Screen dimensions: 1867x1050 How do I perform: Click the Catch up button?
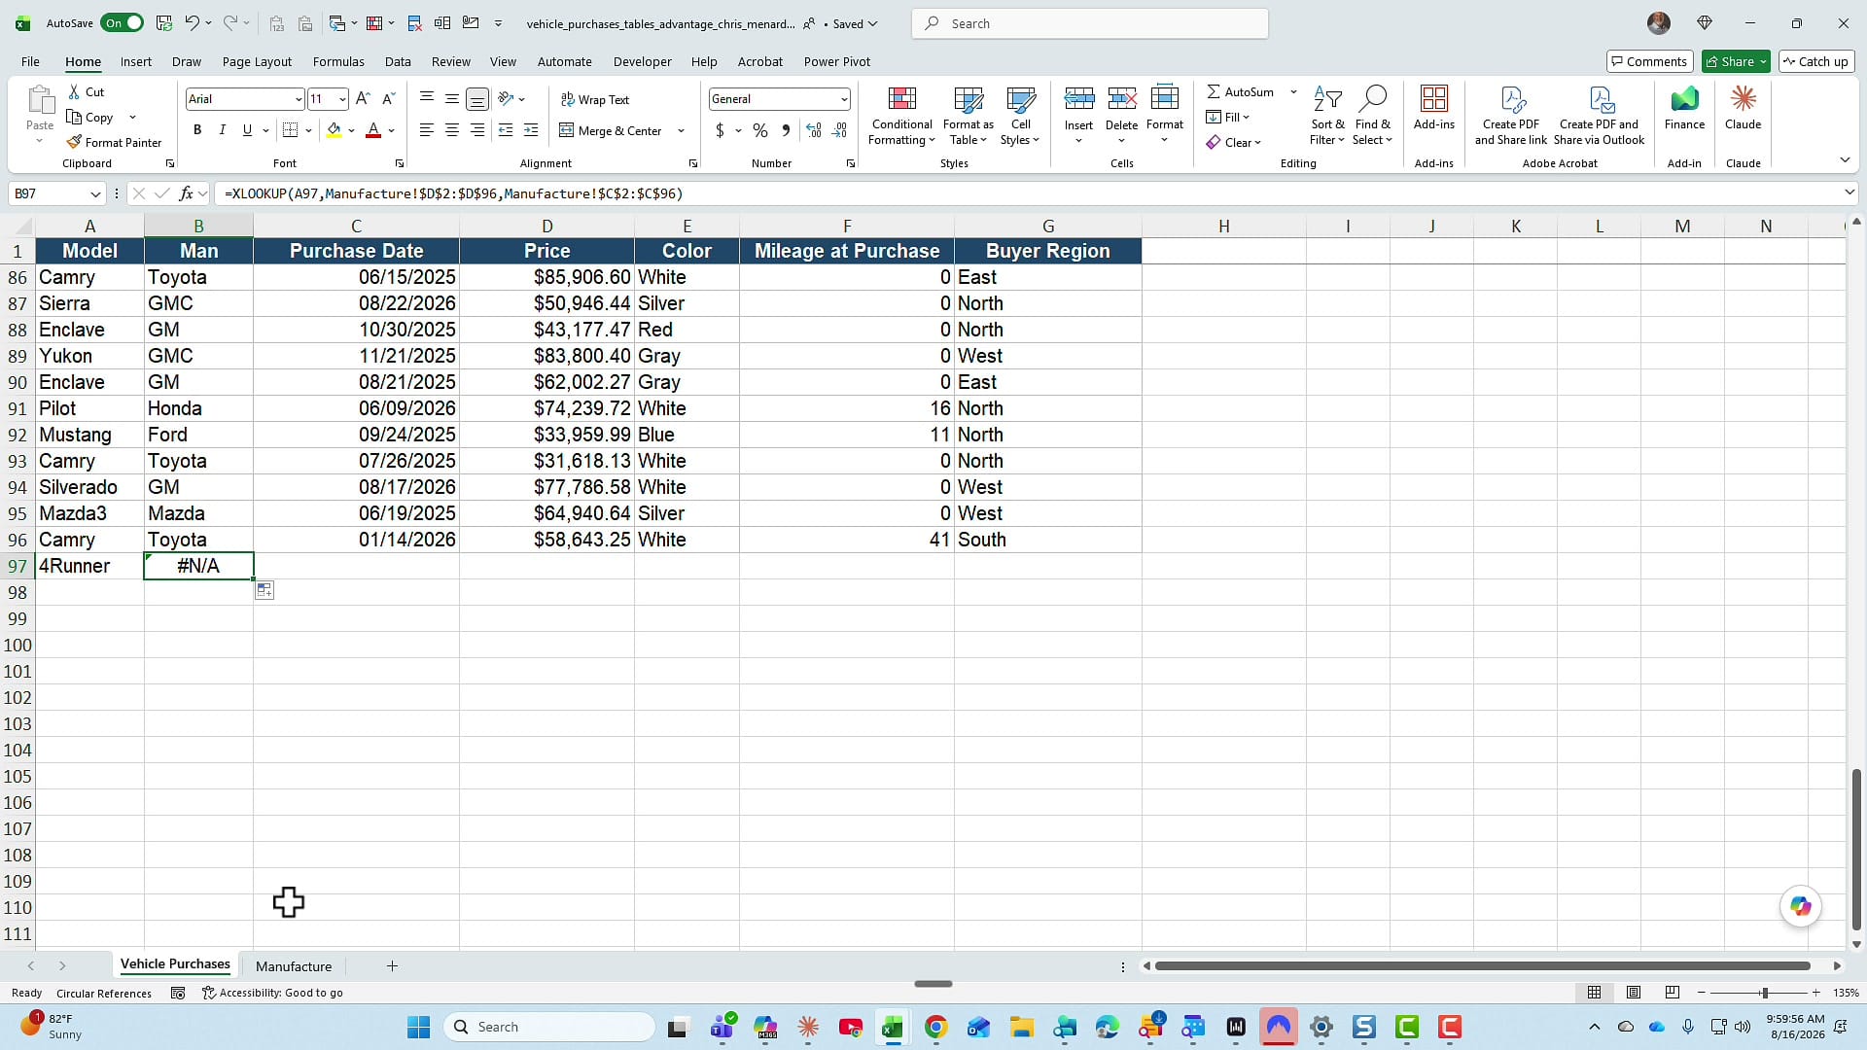tap(1815, 61)
